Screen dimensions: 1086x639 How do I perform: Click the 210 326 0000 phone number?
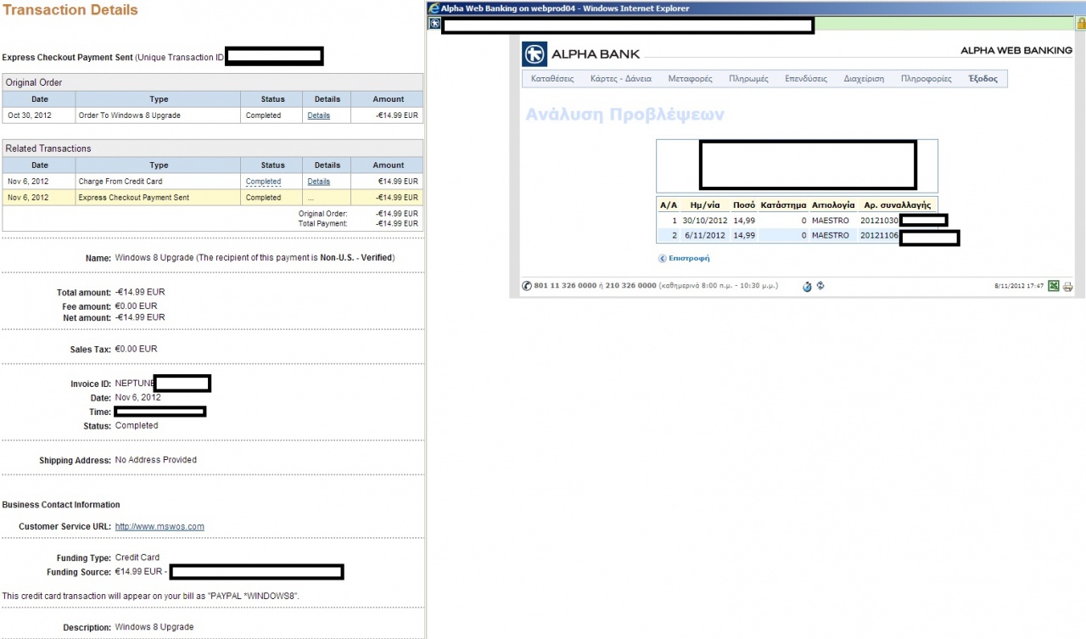coord(630,286)
